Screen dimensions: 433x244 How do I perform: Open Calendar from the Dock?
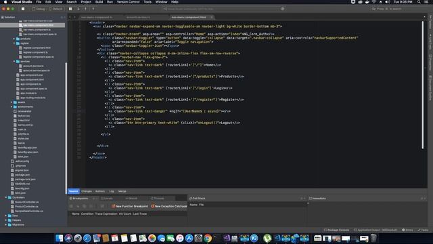(115, 238)
